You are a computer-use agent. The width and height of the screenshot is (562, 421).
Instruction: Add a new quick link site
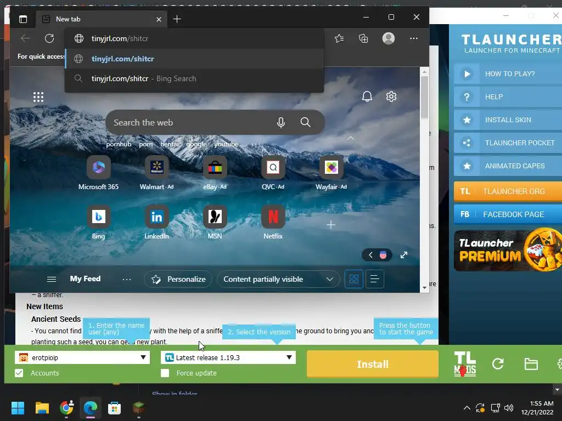(x=331, y=225)
